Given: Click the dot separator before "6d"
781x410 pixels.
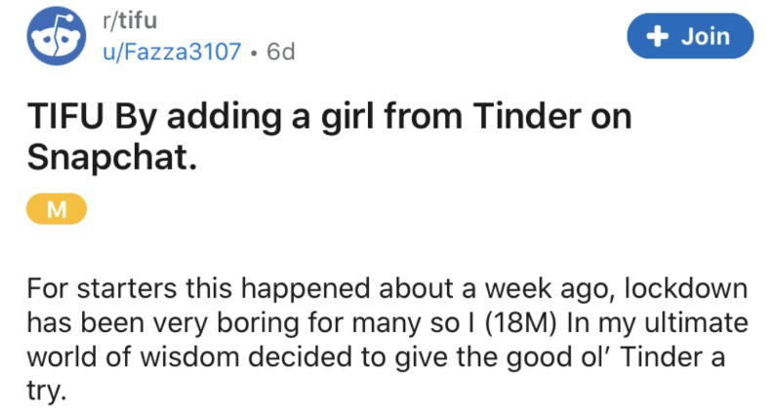Looking at the screenshot, I should point(252,51).
